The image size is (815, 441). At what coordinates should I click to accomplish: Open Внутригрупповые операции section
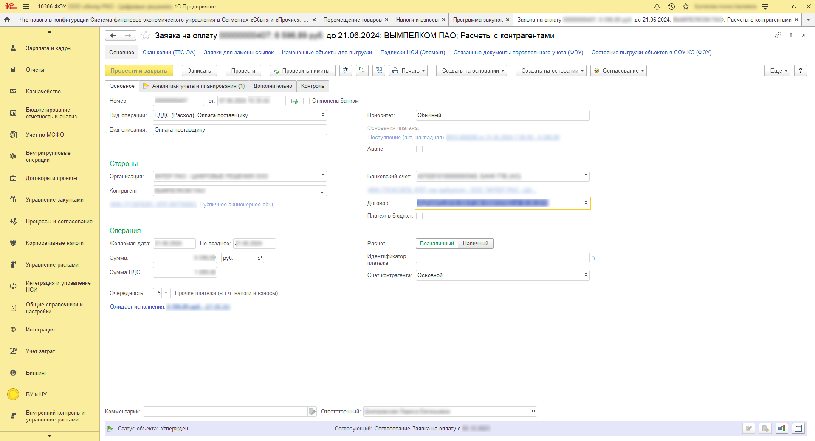pos(48,157)
